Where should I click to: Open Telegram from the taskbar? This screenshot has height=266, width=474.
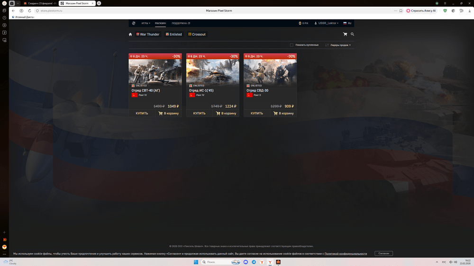point(254,262)
